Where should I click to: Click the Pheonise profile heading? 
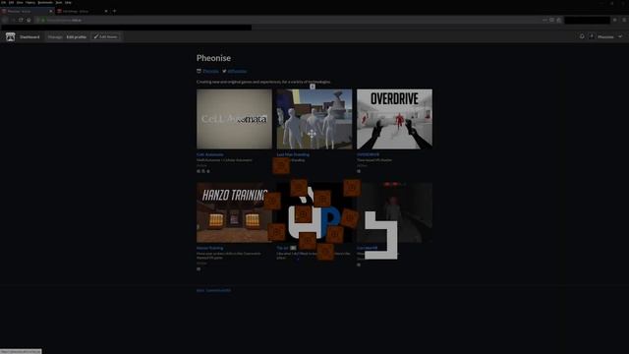[x=213, y=58]
